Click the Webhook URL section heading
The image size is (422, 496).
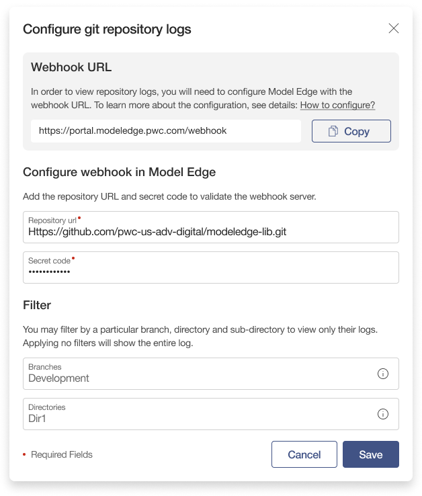[x=71, y=67]
